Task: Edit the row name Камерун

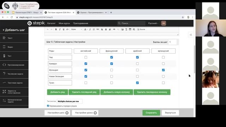Action: [60, 64]
